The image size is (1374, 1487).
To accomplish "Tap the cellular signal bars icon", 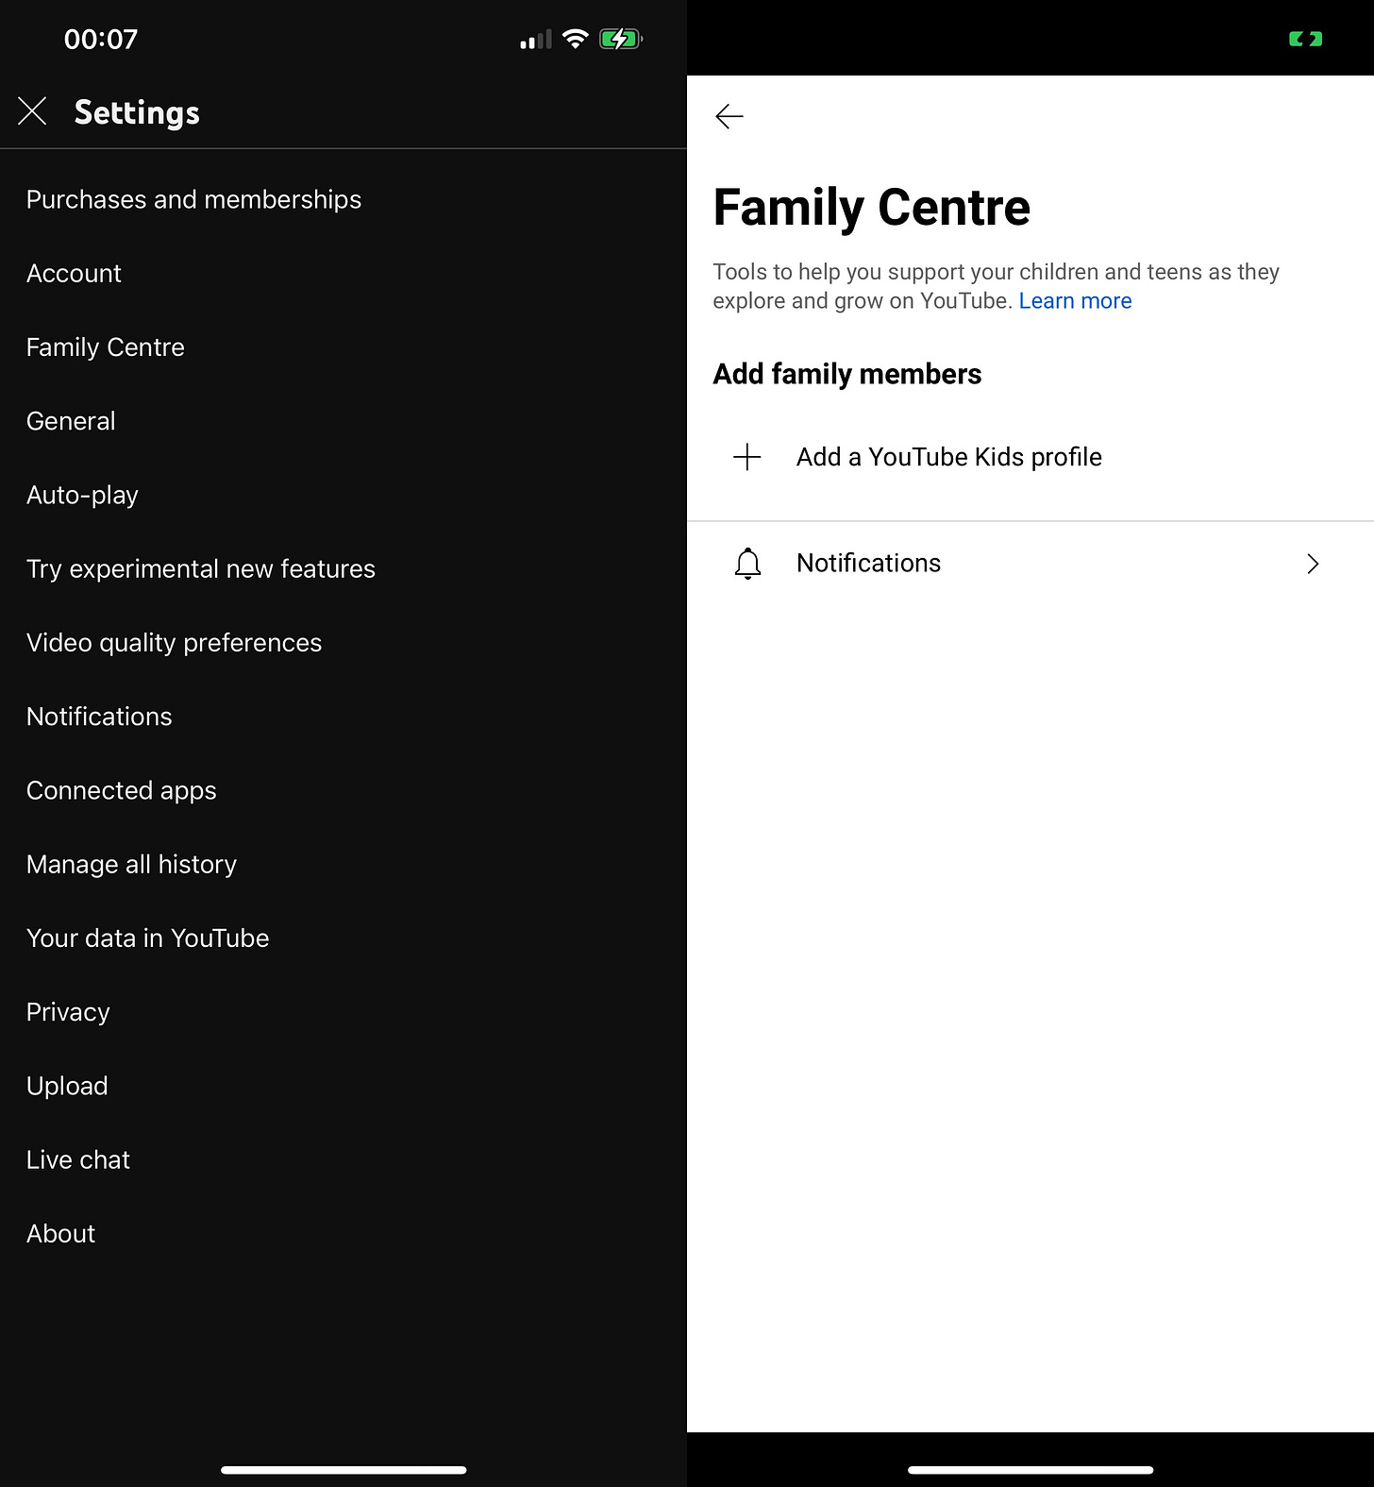I will click(x=536, y=40).
